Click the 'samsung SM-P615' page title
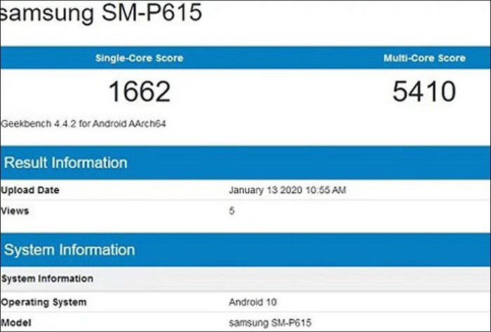The image size is (491, 332). point(101,13)
